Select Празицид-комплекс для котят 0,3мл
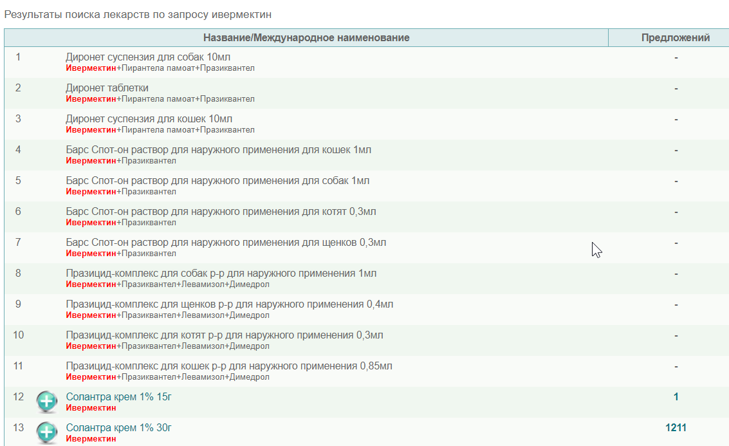The width and height of the screenshot is (729, 446). [225, 335]
